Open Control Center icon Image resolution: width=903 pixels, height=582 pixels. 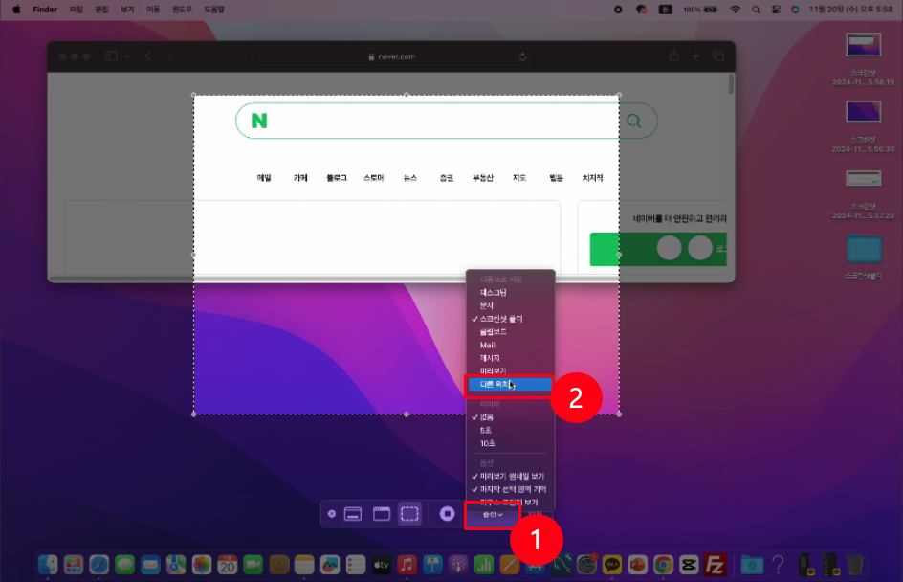(776, 10)
